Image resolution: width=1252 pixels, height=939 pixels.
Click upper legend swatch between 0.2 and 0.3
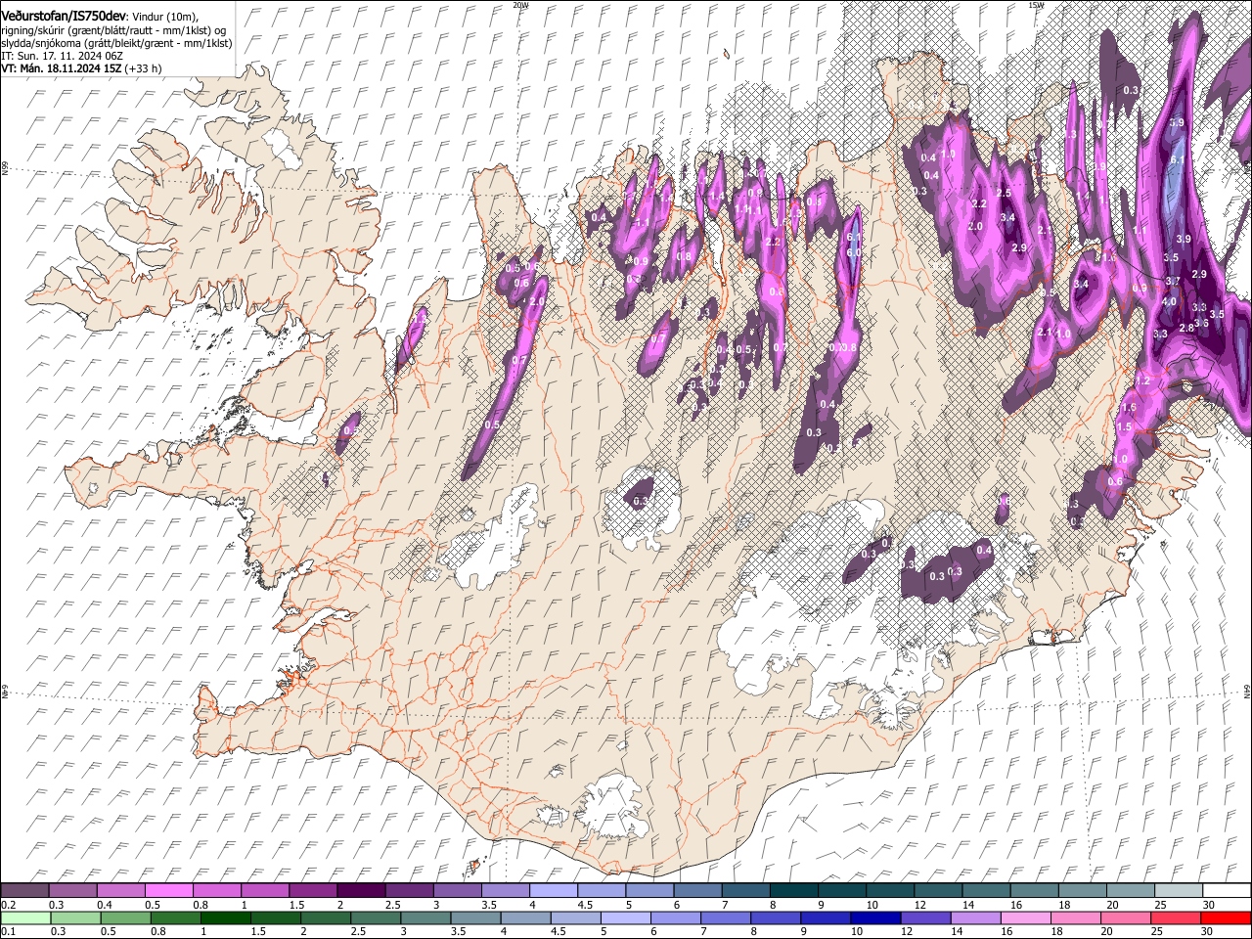click(25, 890)
